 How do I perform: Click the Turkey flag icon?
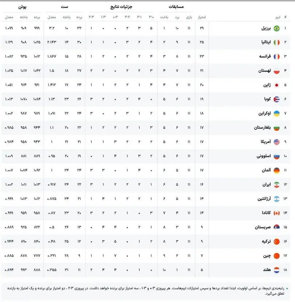pyautogui.click(x=276, y=242)
